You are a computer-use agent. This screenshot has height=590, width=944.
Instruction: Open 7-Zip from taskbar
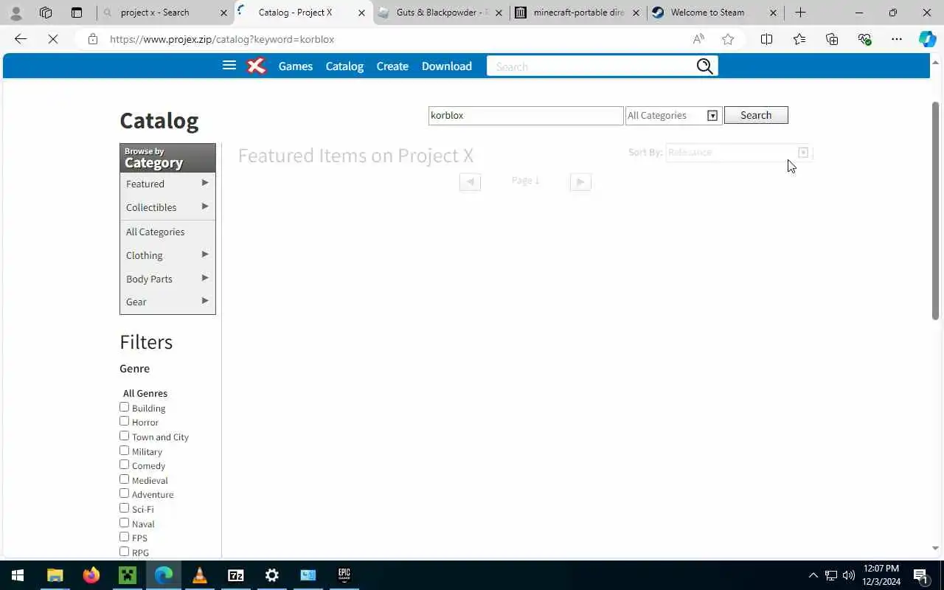235,575
